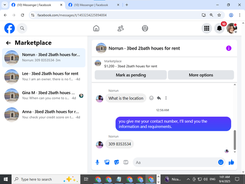Open the account profile picture menu
This screenshot has height=184, width=245.
[x=232, y=28]
